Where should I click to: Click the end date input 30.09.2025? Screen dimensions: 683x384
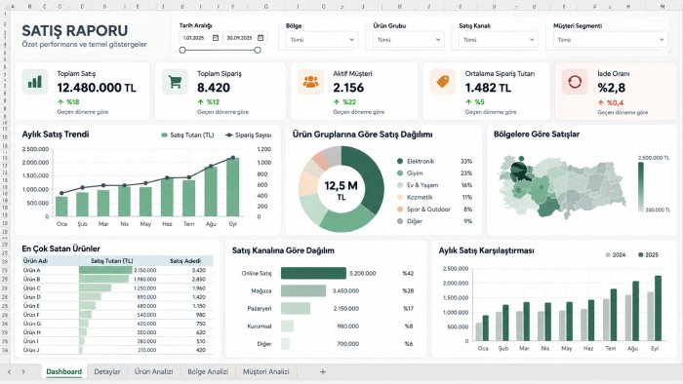pyautogui.click(x=245, y=38)
